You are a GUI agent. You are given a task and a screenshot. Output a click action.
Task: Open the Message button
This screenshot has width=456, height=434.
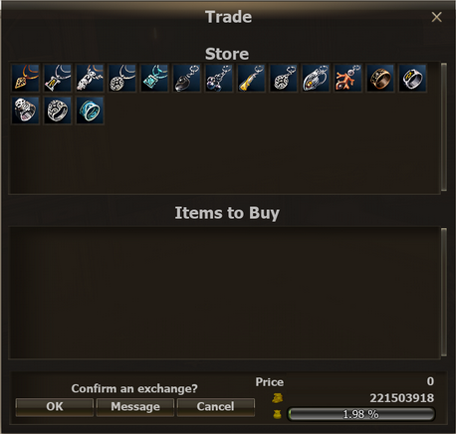(x=135, y=407)
